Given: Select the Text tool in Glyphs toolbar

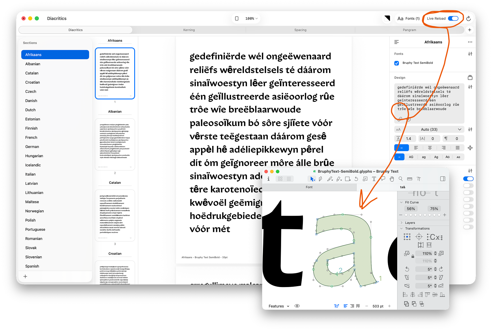Looking at the screenshot, I should [x=374, y=179].
